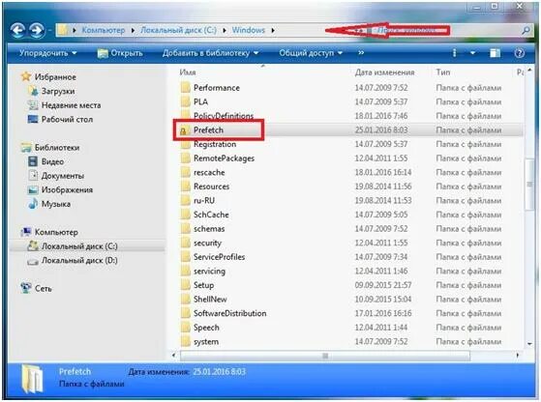Click the Favorites star icon
This screenshot has width=541, height=402.
tap(26, 76)
